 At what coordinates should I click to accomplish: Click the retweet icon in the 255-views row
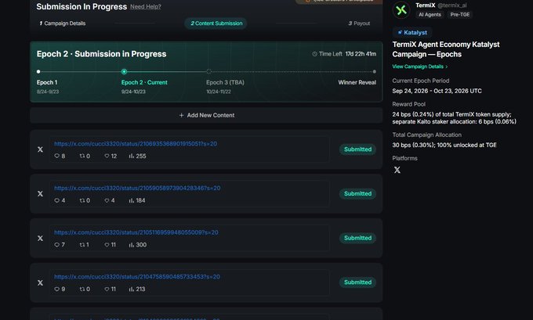point(82,156)
